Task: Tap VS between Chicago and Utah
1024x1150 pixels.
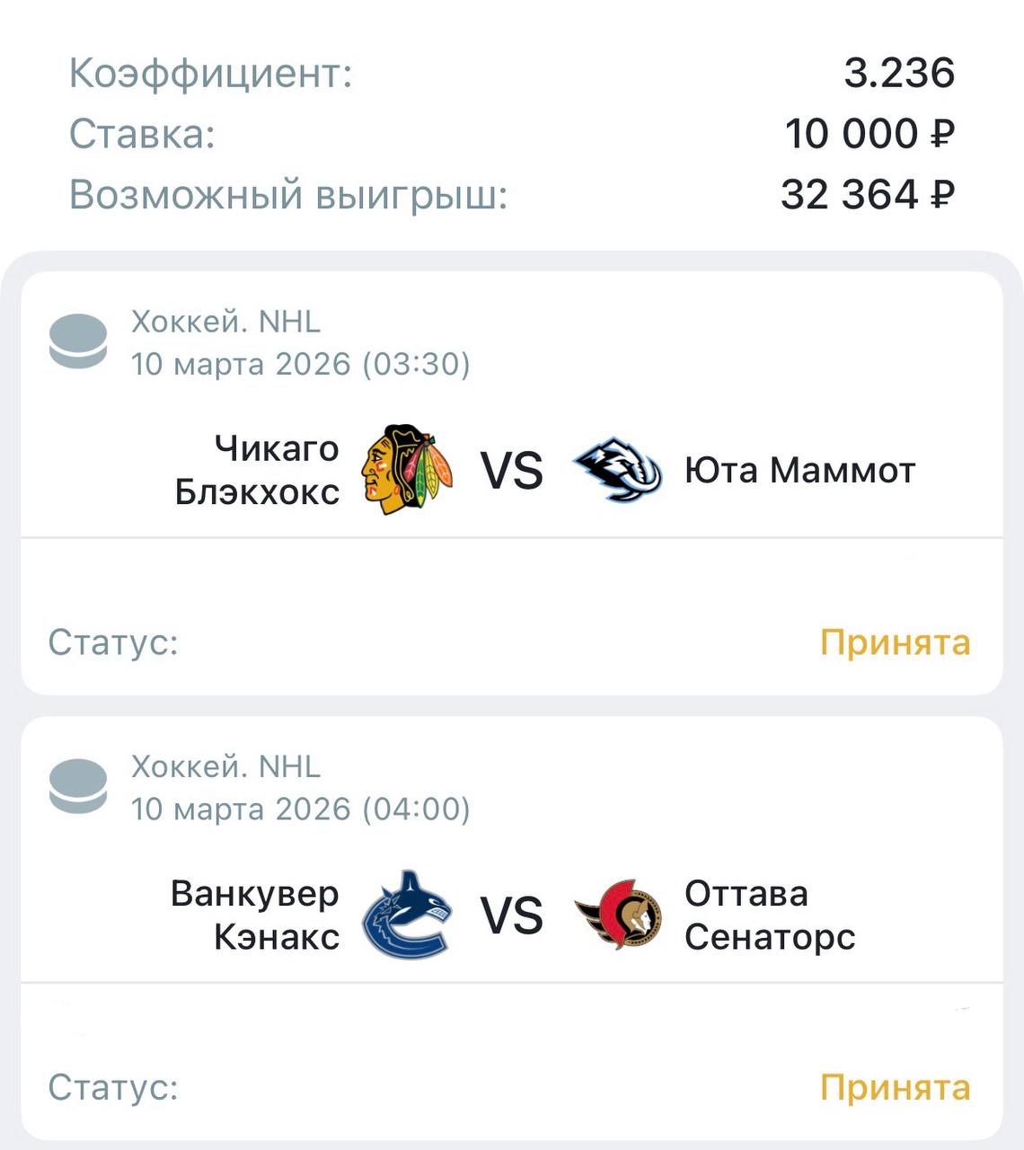Action: 512,470
